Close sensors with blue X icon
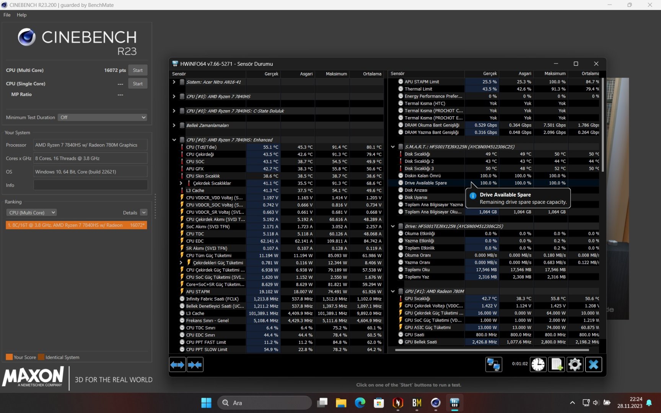 click(x=593, y=364)
